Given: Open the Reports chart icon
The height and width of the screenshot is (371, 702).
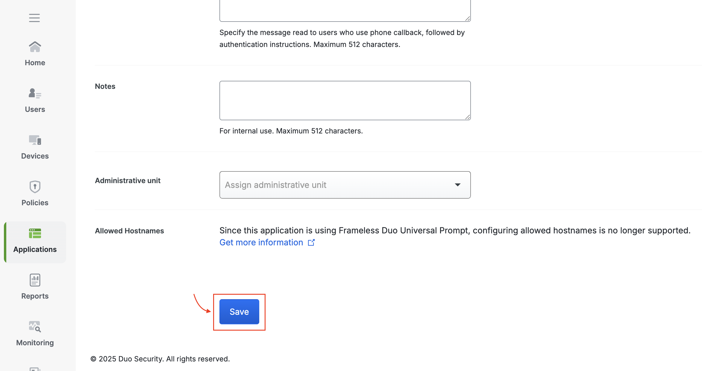Looking at the screenshot, I should coord(35,280).
